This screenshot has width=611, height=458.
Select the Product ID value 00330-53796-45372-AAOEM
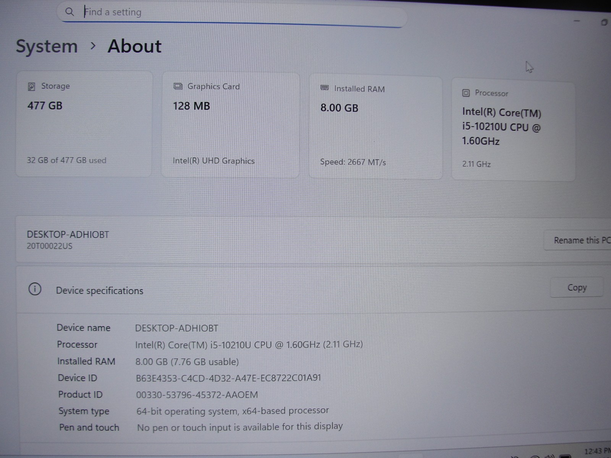pos(197,395)
